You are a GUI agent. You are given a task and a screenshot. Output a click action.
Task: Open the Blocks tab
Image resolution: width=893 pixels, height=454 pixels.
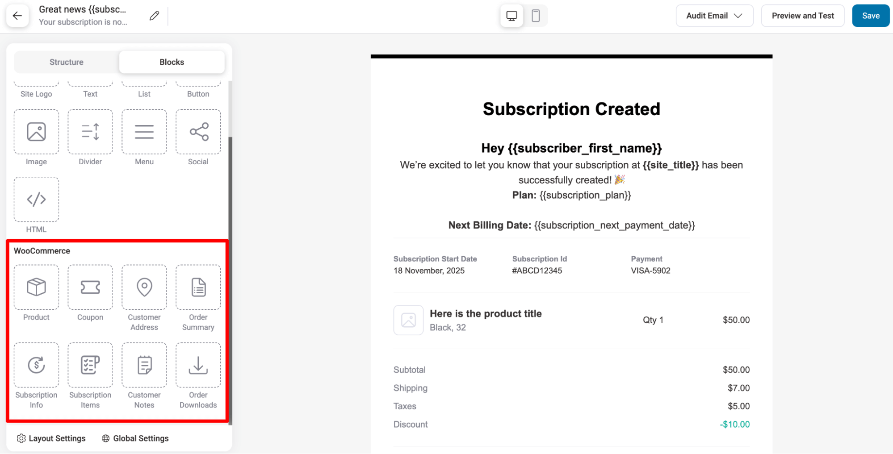pyautogui.click(x=172, y=62)
